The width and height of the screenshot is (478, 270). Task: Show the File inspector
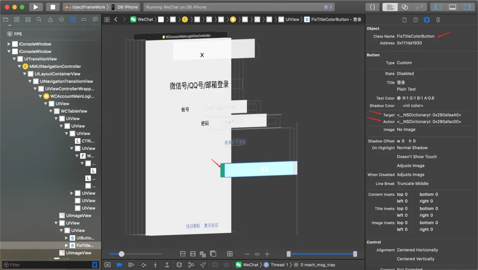tap(404, 20)
